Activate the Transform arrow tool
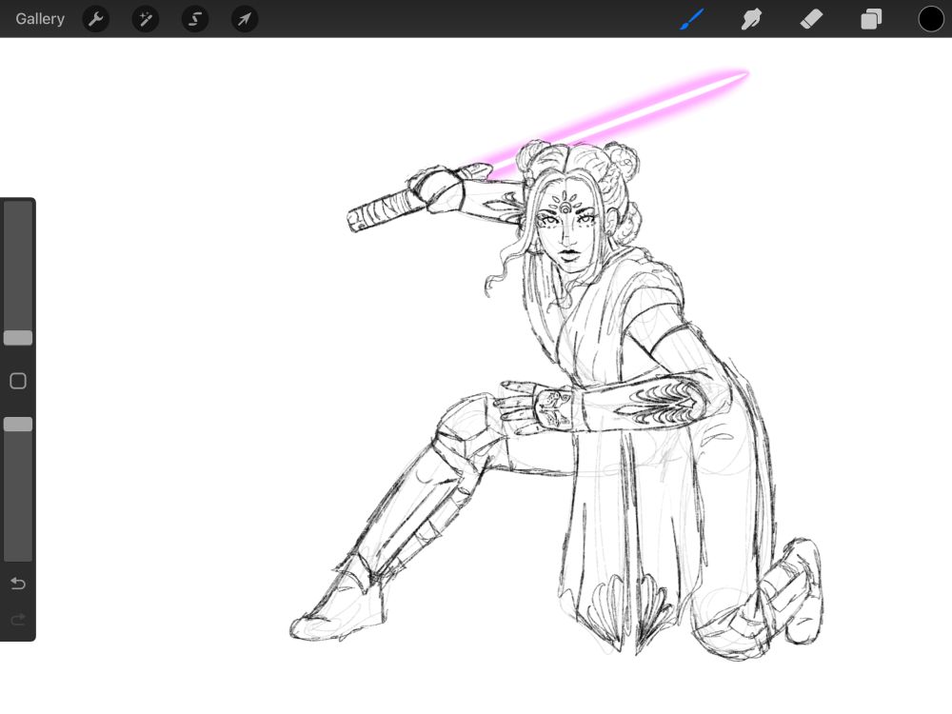This screenshot has height=714, width=952. click(x=245, y=19)
